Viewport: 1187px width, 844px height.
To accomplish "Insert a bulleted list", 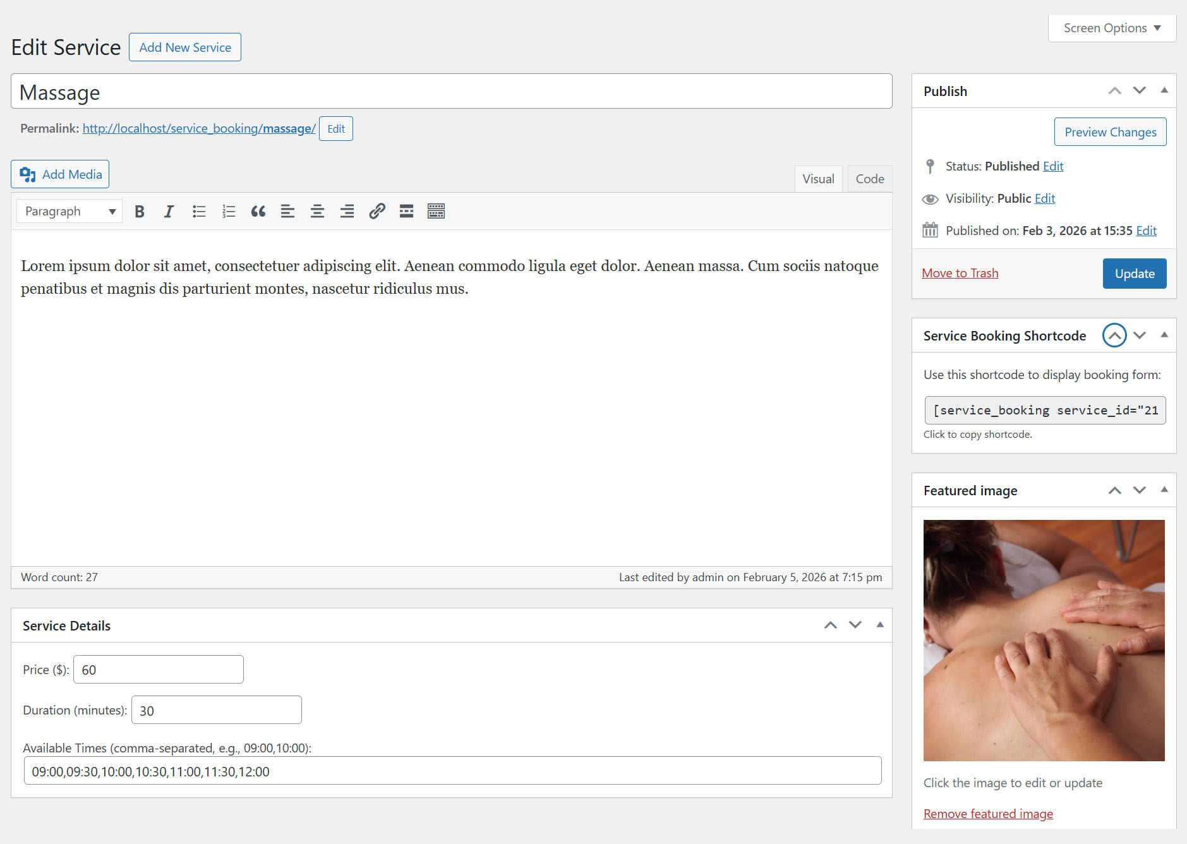I will [x=198, y=211].
